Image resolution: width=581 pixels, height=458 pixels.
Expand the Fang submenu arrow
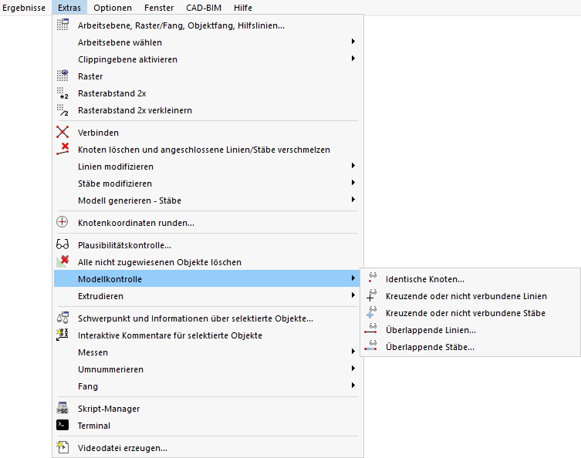pos(353,386)
